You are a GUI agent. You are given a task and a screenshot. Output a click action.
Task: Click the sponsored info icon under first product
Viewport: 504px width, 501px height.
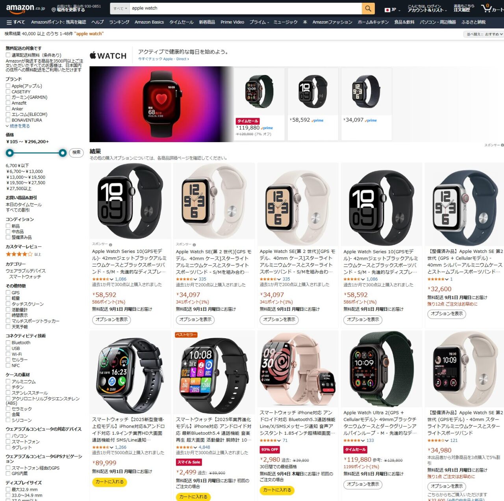pyautogui.click(x=110, y=244)
